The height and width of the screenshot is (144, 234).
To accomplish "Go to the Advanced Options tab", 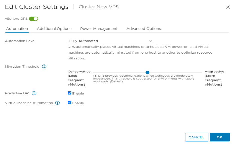I will click(143, 29).
